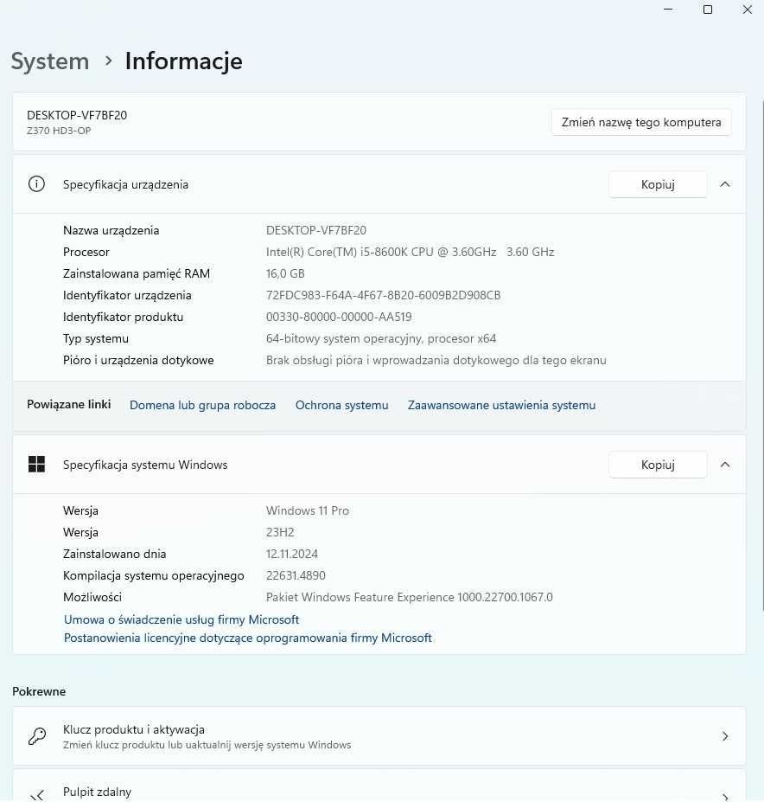This screenshot has width=764, height=802.
Task: Click the 16,0 GB RAM value
Action: 285,273
